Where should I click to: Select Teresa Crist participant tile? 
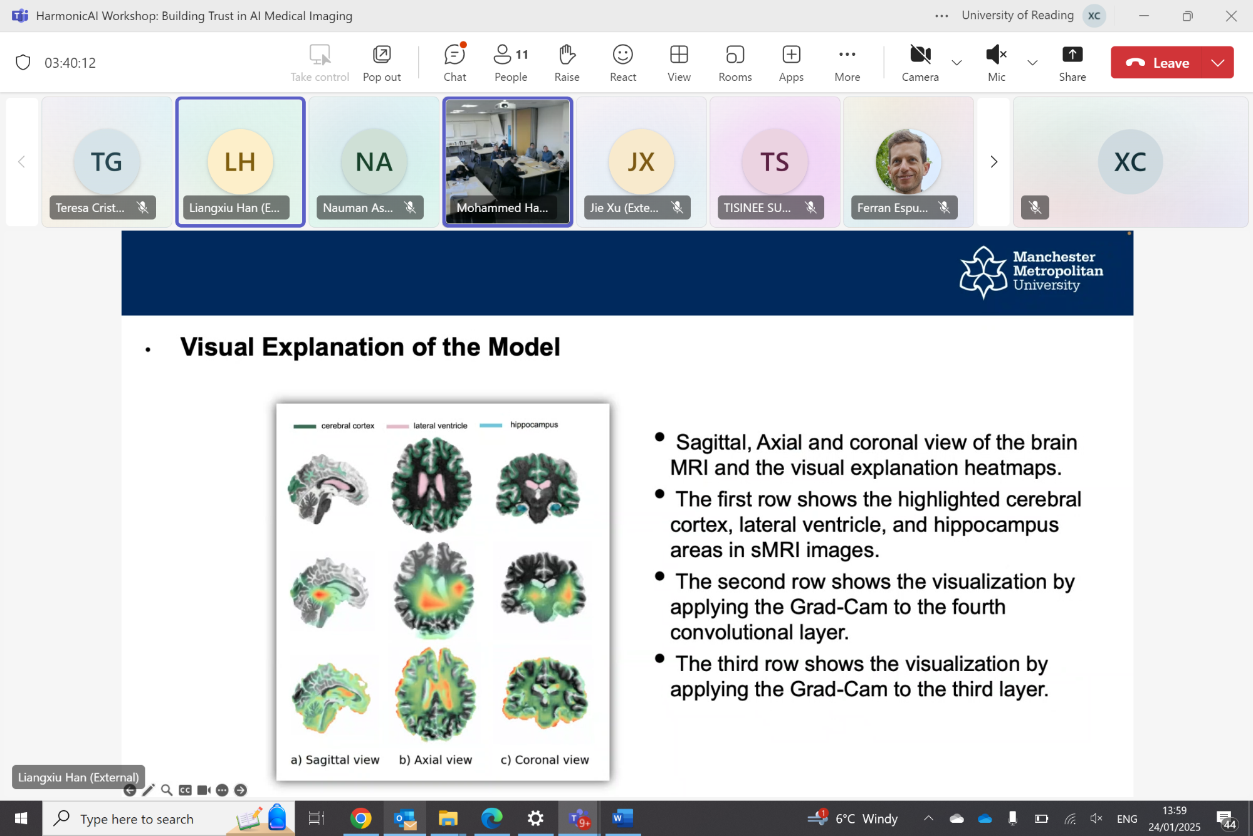pyautogui.click(x=107, y=162)
